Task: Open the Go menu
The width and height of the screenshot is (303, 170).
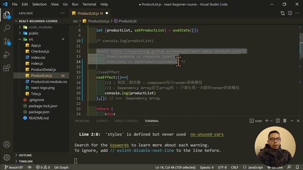Action: pos(65,4)
